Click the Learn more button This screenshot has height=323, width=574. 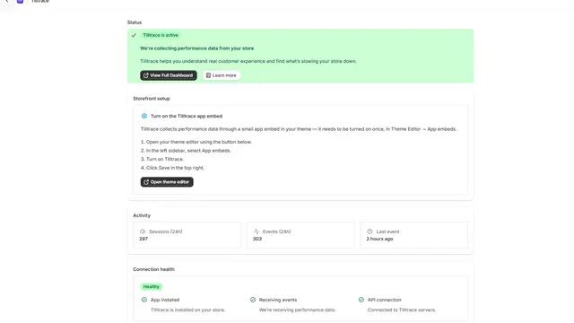222,75
